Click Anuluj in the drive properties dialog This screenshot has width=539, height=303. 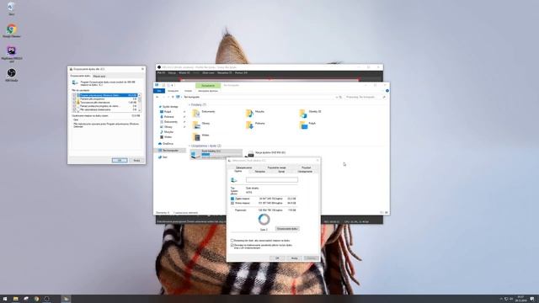point(294,258)
